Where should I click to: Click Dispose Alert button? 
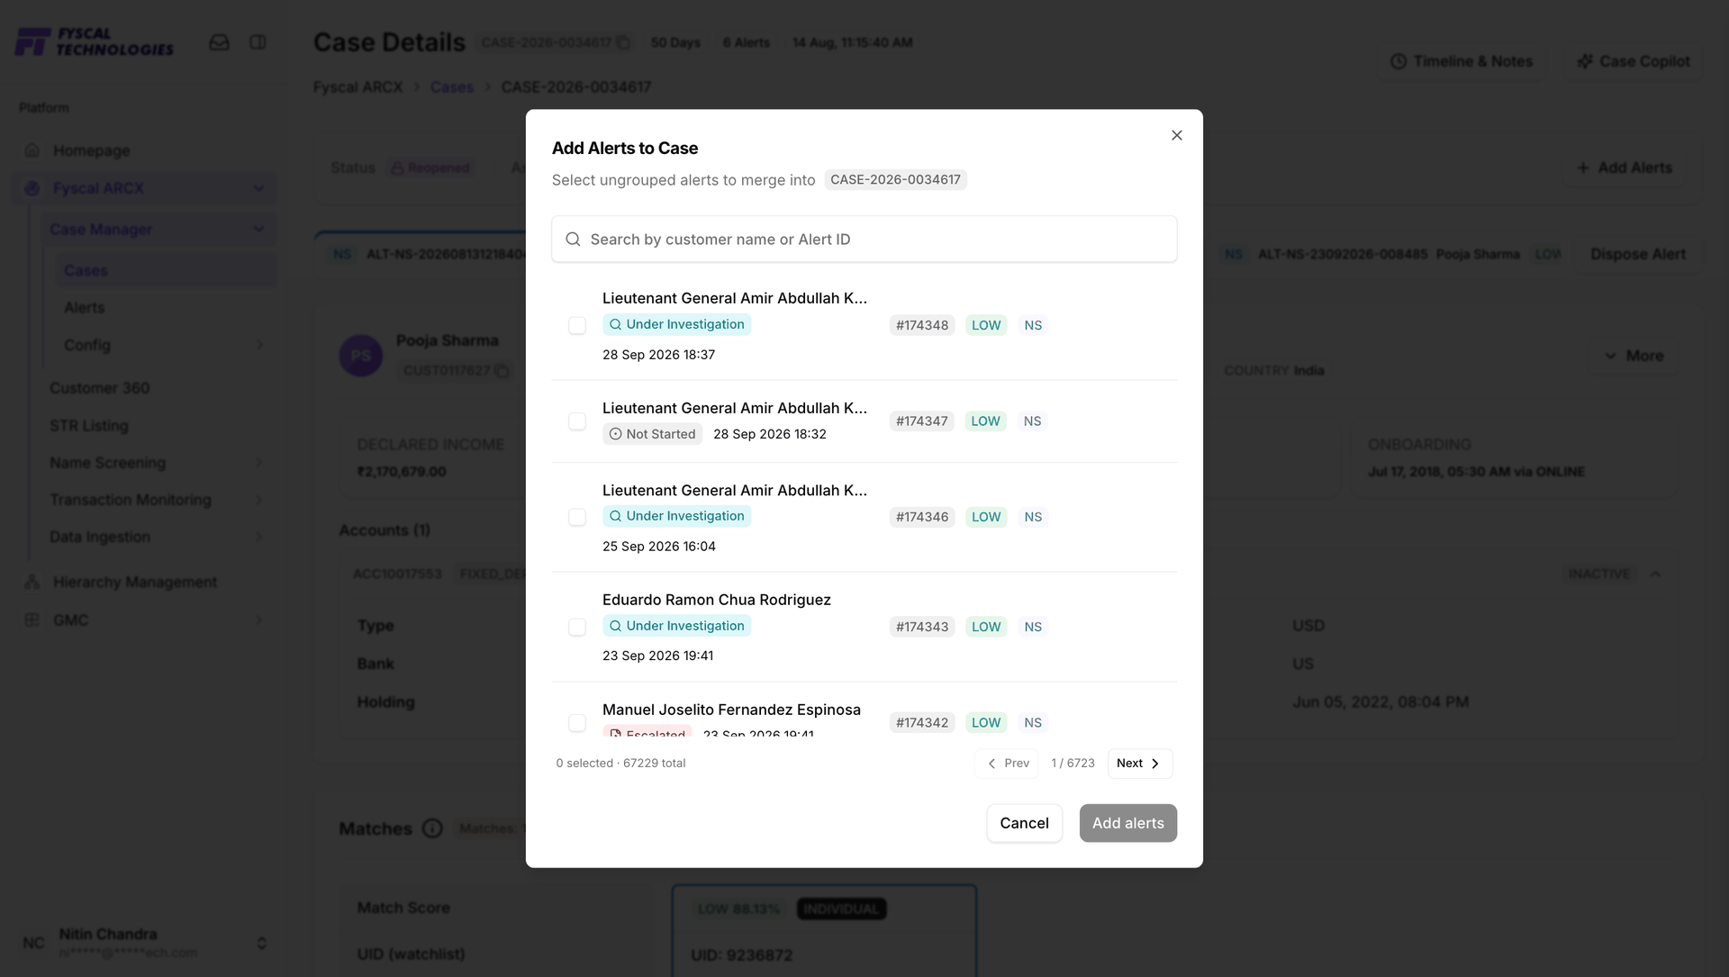1637,255
